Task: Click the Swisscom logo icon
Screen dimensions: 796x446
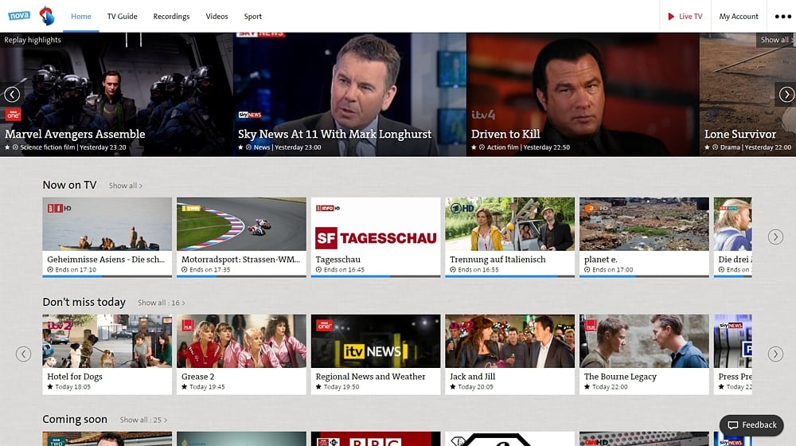Action: [x=47, y=16]
